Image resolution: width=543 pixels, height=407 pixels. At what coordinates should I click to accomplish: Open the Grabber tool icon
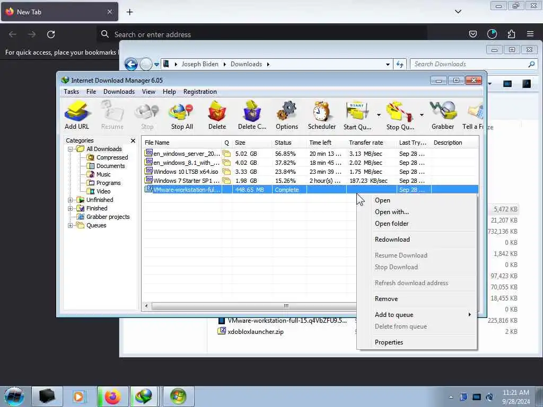click(443, 115)
